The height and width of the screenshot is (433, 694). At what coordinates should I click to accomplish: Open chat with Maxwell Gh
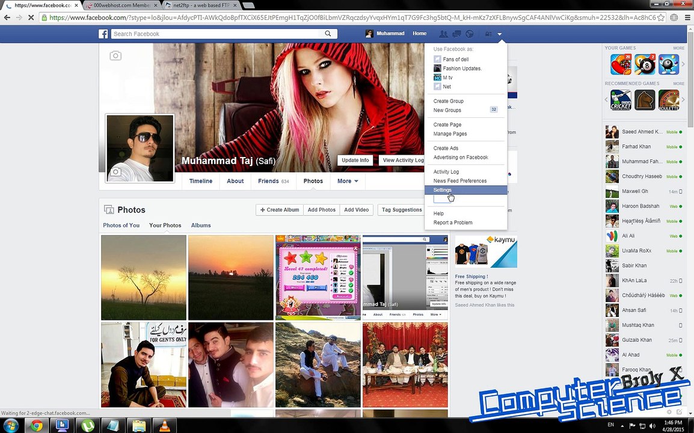(644, 191)
